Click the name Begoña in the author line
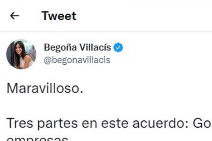 pos(60,48)
